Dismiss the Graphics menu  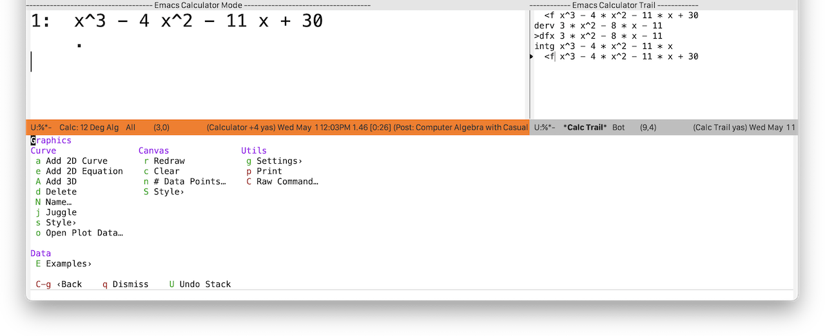pyautogui.click(x=126, y=284)
